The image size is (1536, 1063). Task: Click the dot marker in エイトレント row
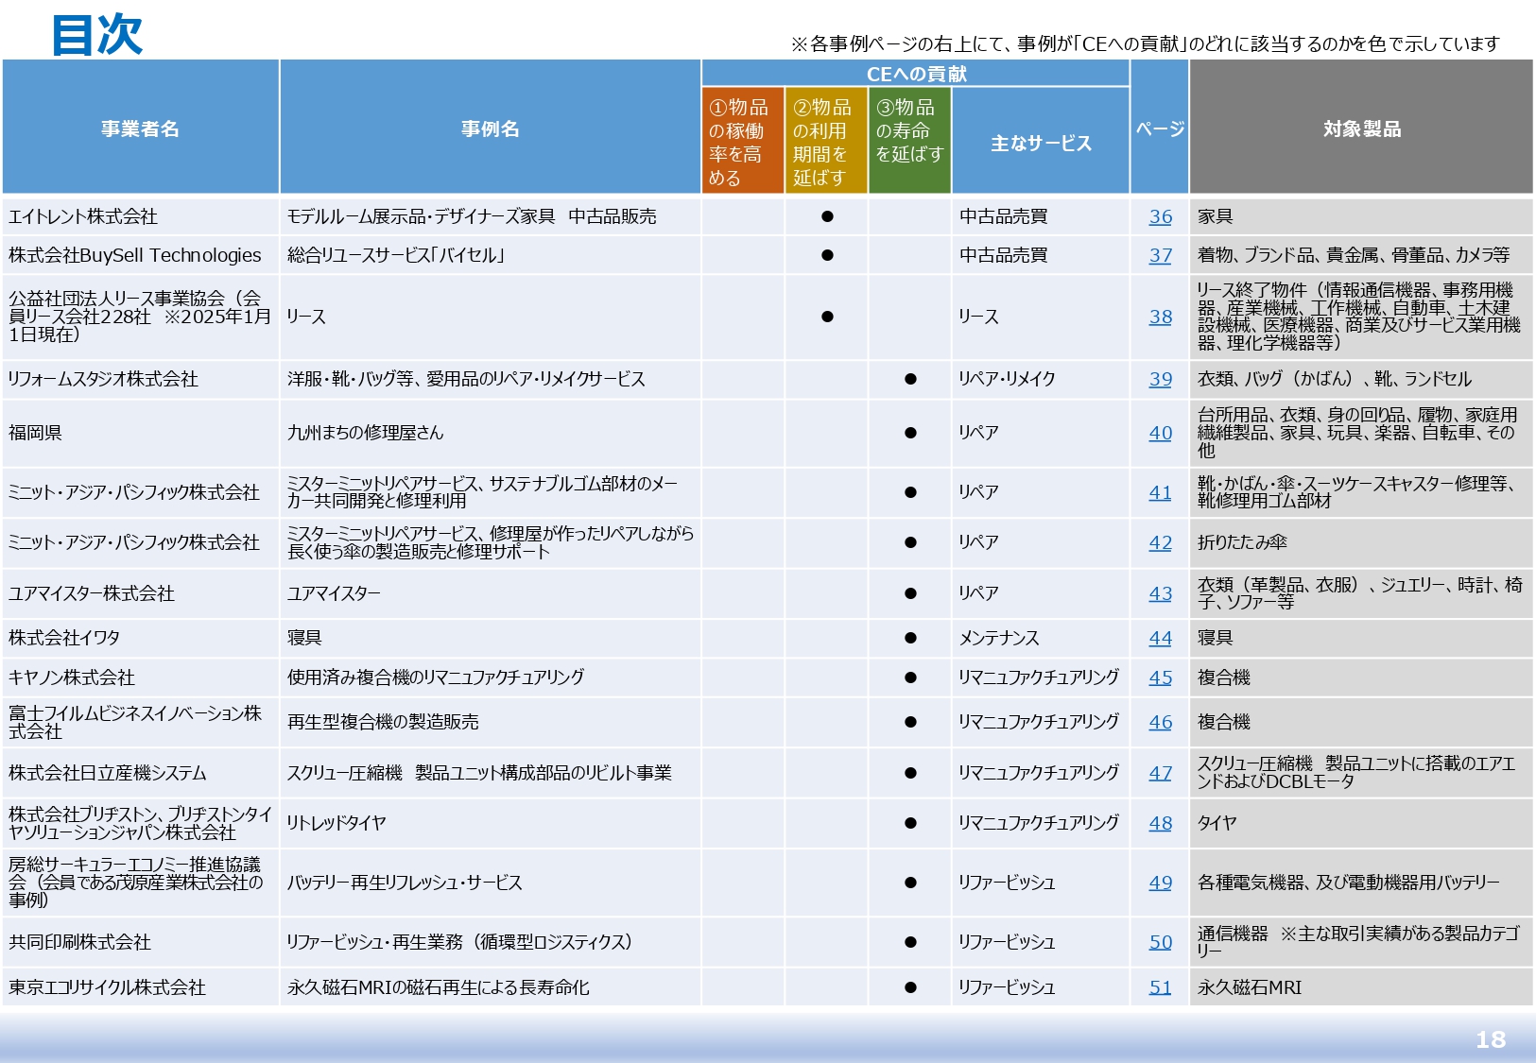(827, 216)
